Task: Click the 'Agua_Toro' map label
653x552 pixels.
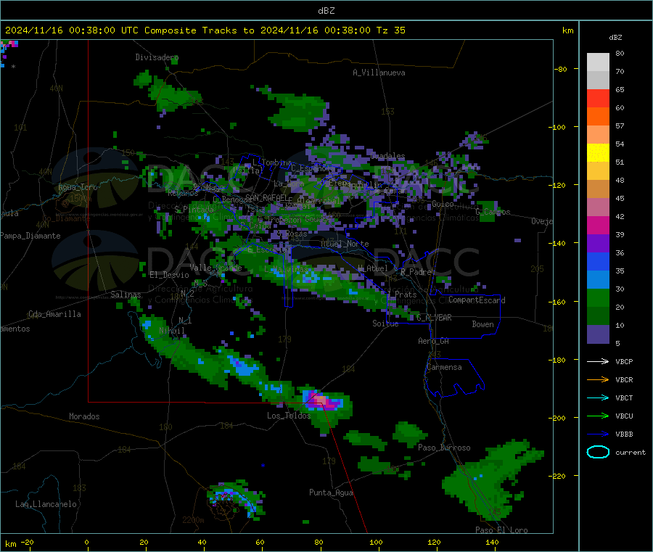Action: click(x=78, y=187)
